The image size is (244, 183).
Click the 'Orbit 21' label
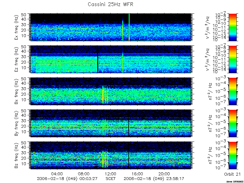[x=232, y=174]
